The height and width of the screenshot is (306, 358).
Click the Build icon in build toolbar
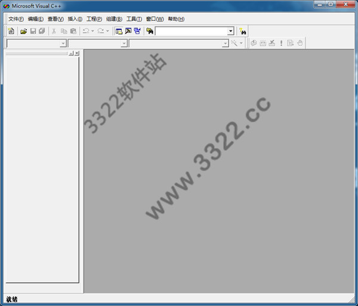coord(263,43)
